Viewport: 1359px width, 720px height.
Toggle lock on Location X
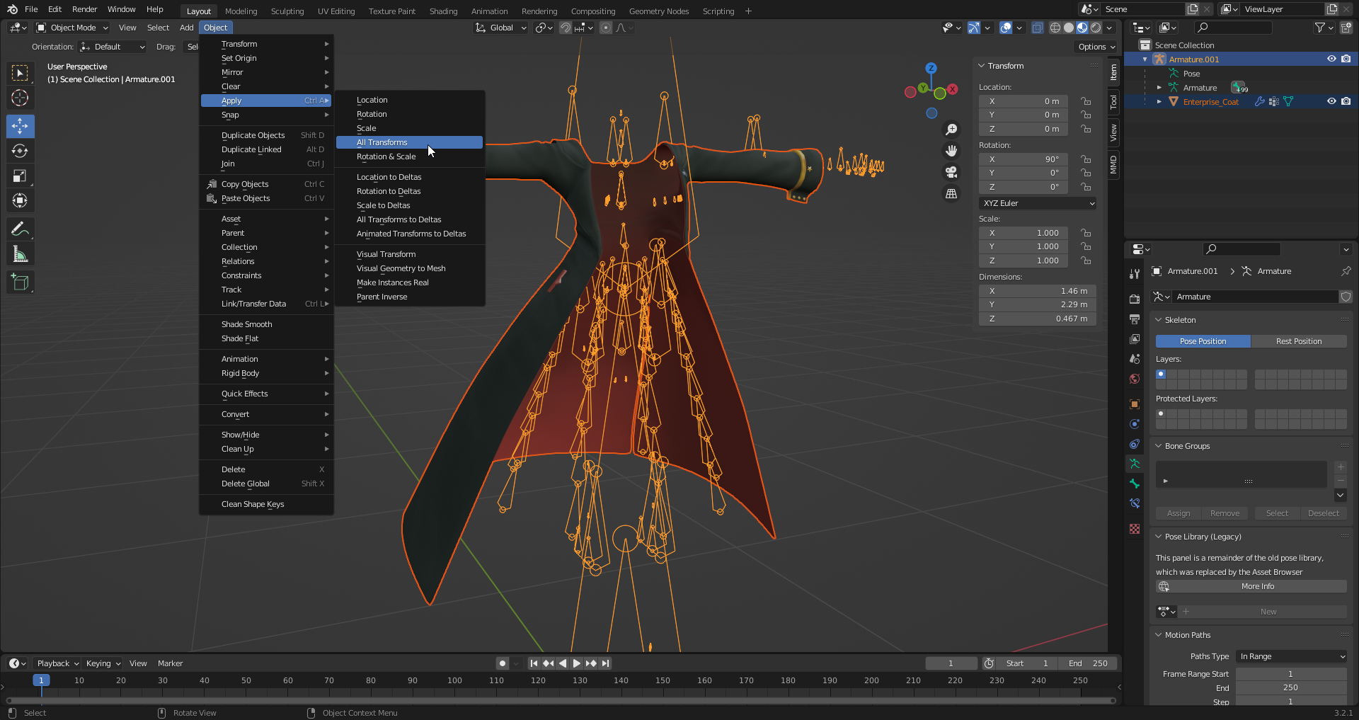tap(1086, 101)
